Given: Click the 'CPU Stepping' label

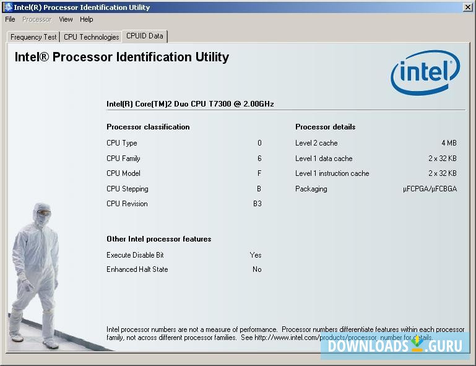Looking at the screenshot, I should (127, 189).
